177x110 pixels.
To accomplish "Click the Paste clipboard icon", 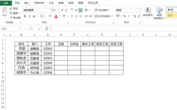I will coord(5,10).
